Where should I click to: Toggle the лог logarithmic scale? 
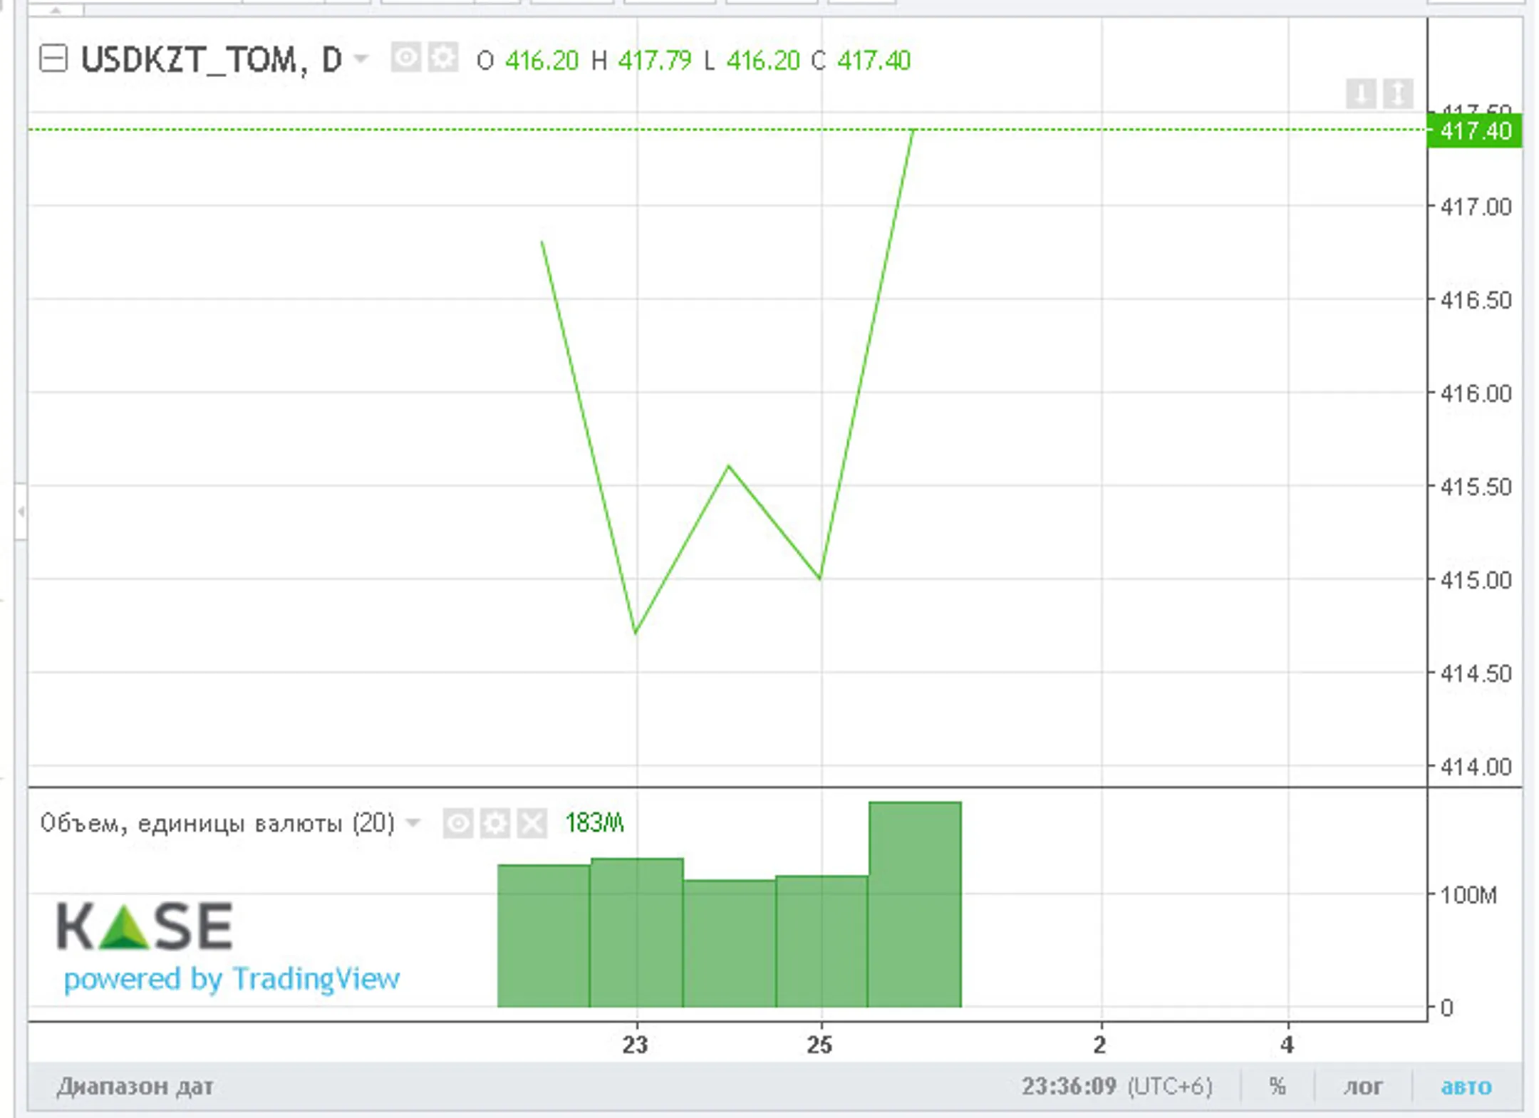pyautogui.click(x=1363, y=1087)
